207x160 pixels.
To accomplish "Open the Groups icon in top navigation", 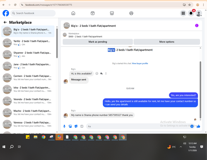I will [x=131, y=13].
